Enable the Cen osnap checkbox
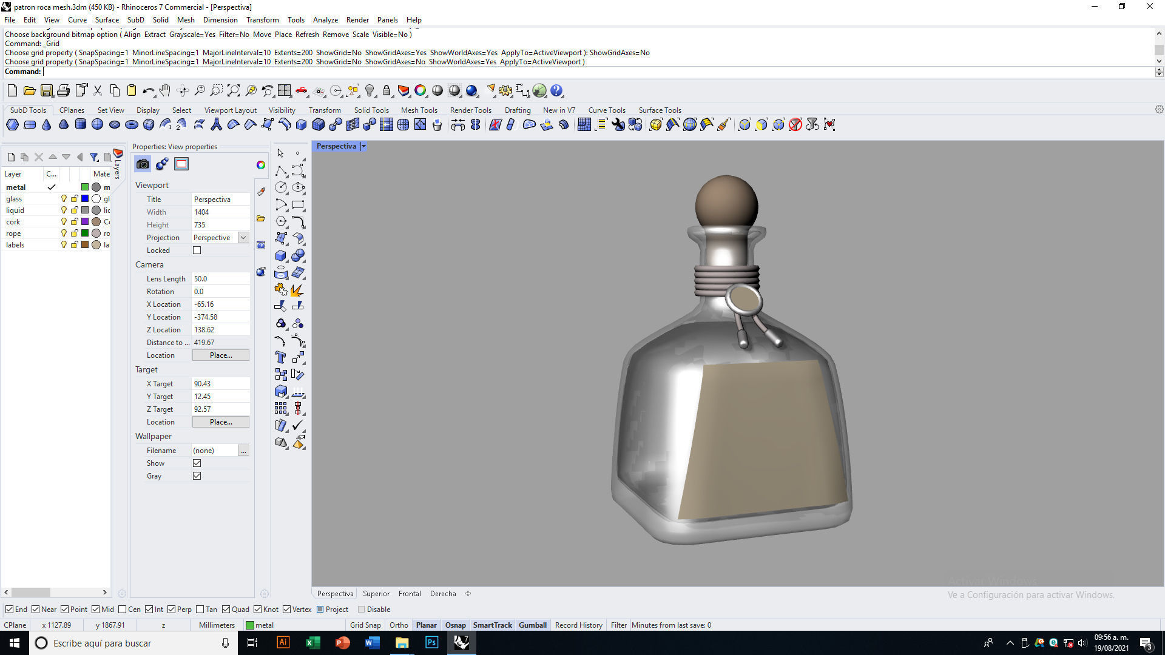1165x655 pixels. tap(122, 609)
